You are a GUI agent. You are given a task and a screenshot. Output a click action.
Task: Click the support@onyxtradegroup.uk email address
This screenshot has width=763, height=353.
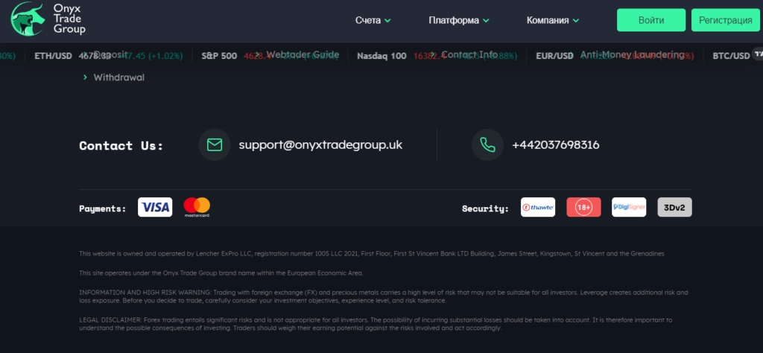[x=320, y=145]
